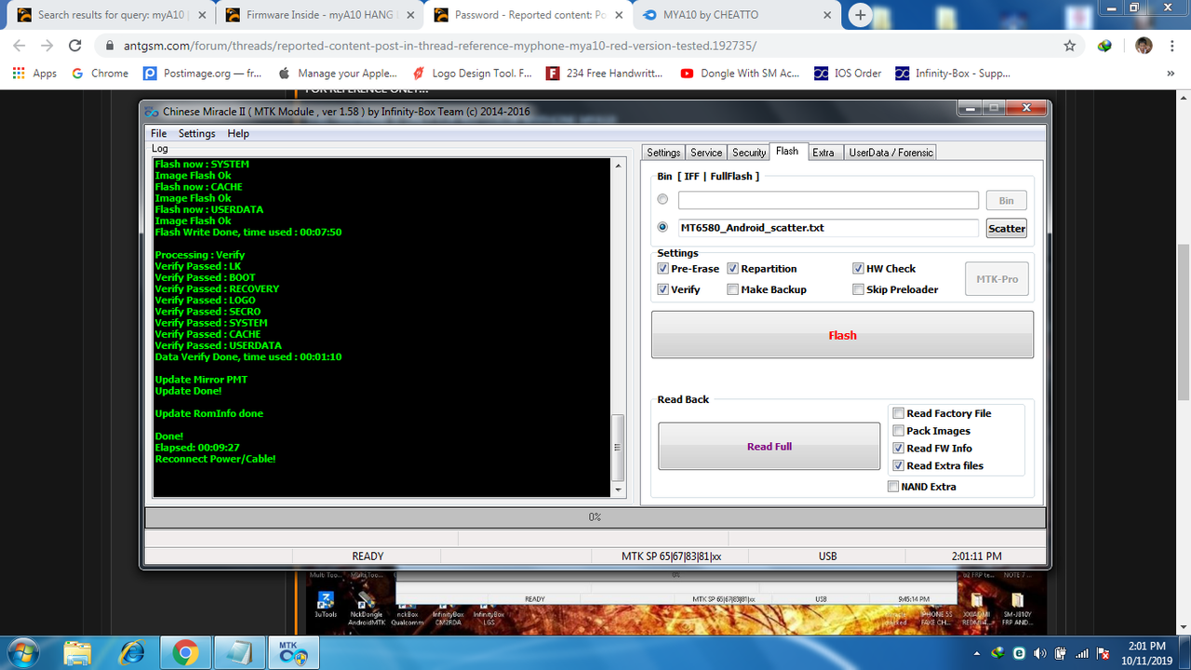Click the volume speaker tray icon
Screen dimensions: 1191x670
[1039, 653]
